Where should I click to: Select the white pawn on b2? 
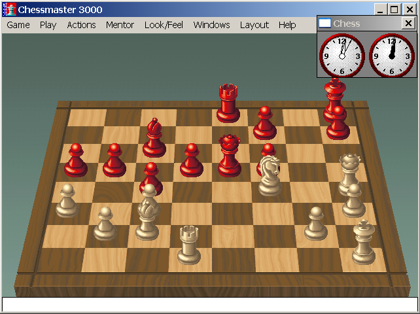(105, 223)
